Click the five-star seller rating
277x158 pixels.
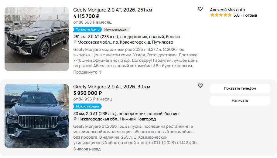point(221,15)
